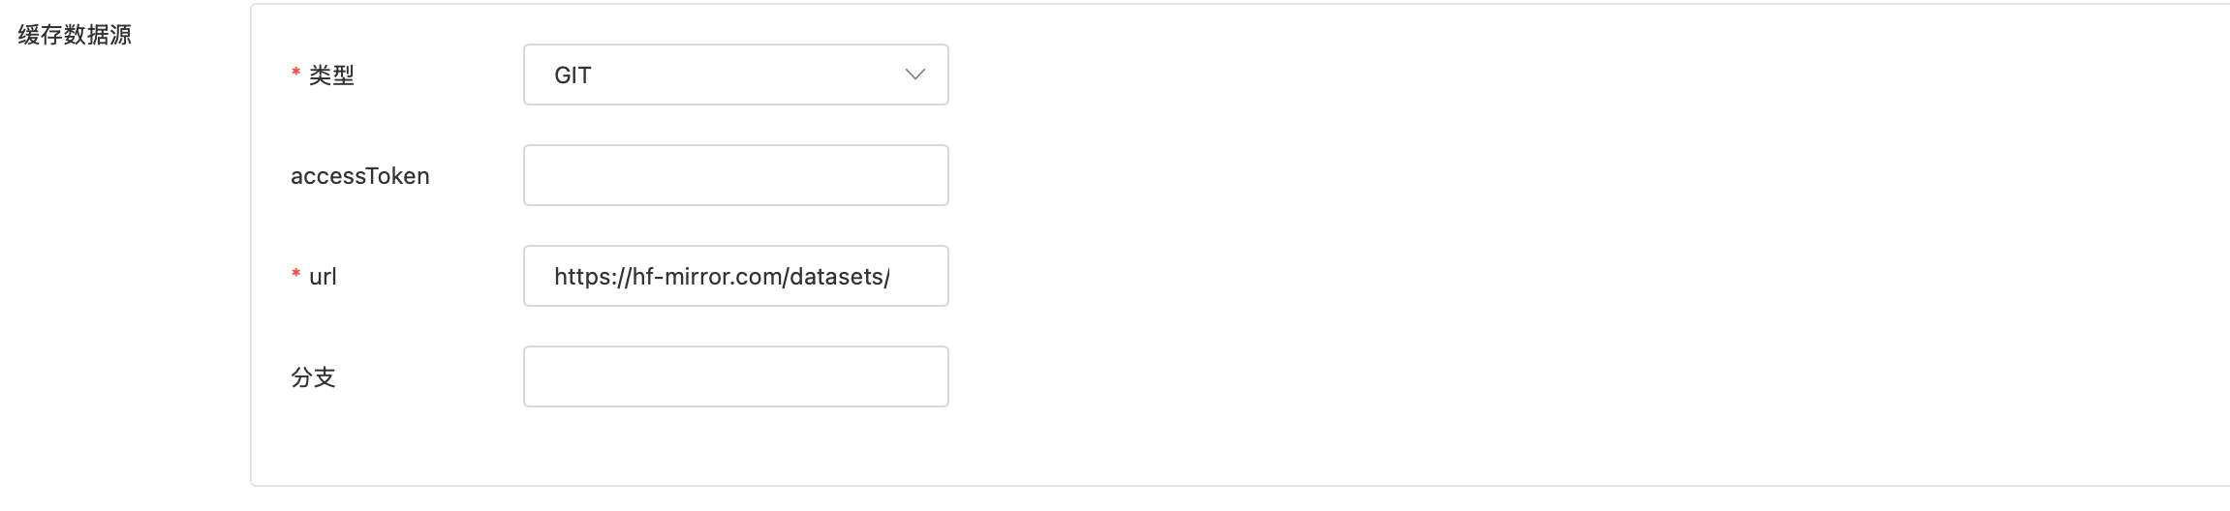Focus the accessToken input field
Screen dimensions: 2230x511
735,175
